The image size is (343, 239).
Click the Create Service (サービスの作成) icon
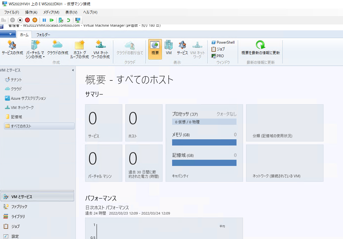pos(12,48)
